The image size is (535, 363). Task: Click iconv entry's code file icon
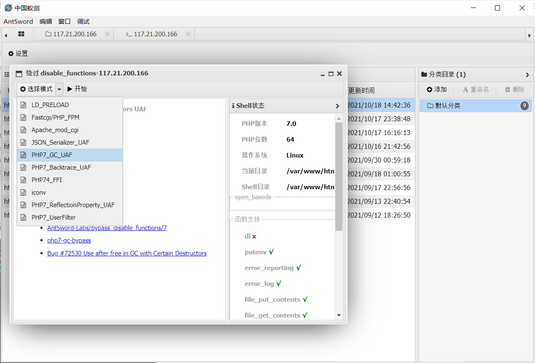(23, 193)
